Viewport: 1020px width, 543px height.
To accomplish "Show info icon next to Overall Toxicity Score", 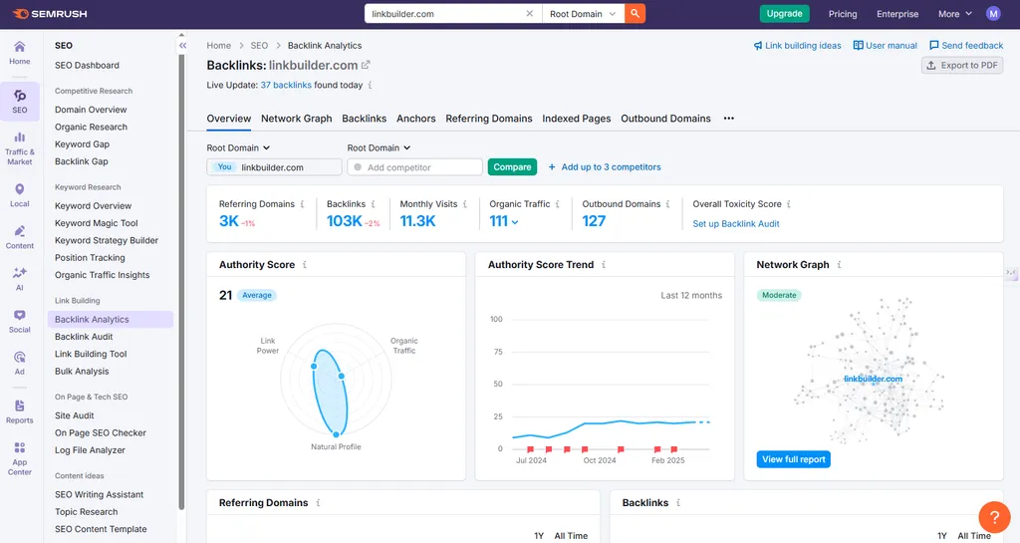I will click(x=789, y=204).
